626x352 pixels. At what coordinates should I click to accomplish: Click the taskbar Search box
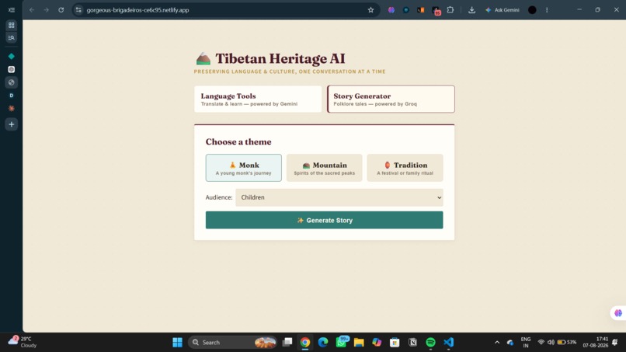click(x=233, y=343)
